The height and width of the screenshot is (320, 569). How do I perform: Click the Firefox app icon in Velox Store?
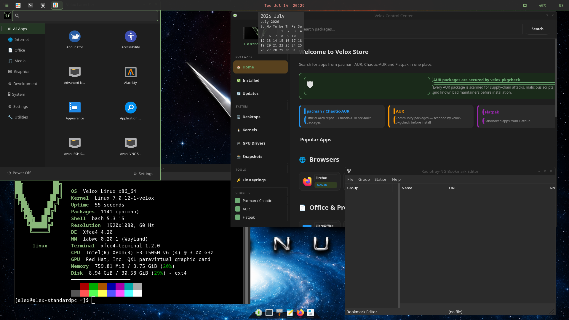[307, 181]
